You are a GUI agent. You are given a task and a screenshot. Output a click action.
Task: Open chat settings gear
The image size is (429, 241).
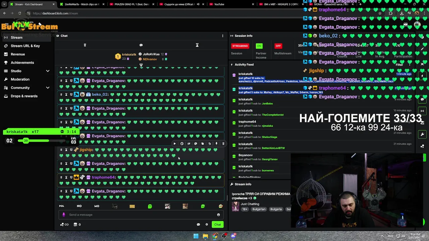pyautogui.click(x=207, y=225)
